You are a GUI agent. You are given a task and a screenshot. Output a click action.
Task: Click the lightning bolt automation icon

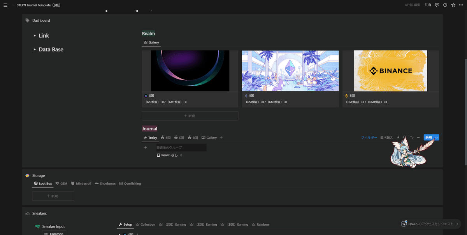click(x=398, y=137)
